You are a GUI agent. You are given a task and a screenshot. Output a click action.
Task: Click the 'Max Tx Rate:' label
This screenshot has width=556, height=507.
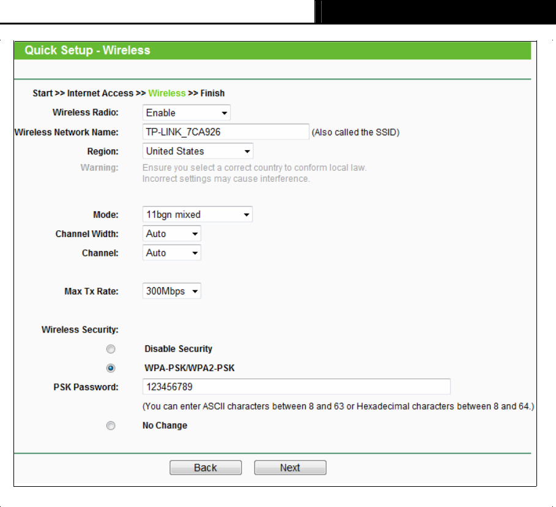pyautogui.click(x=91, y=291)
